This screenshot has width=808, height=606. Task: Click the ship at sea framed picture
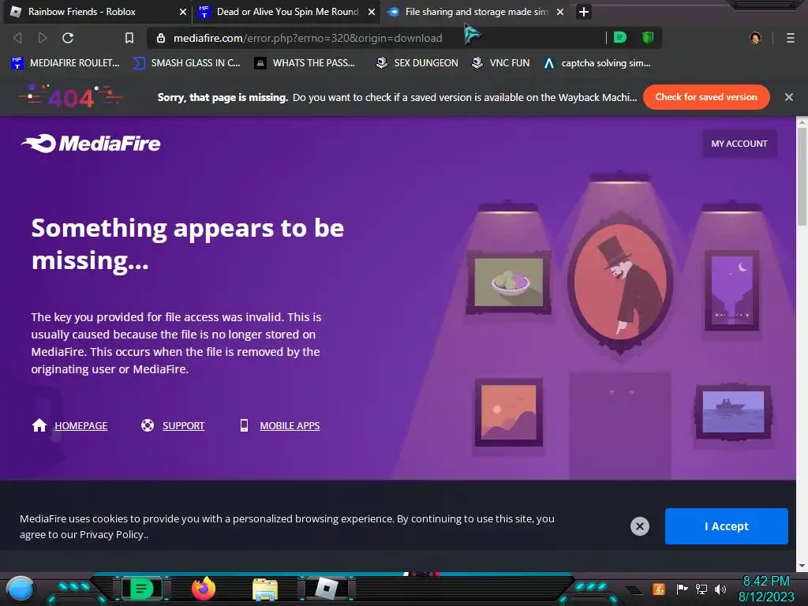tap(733, 411)
